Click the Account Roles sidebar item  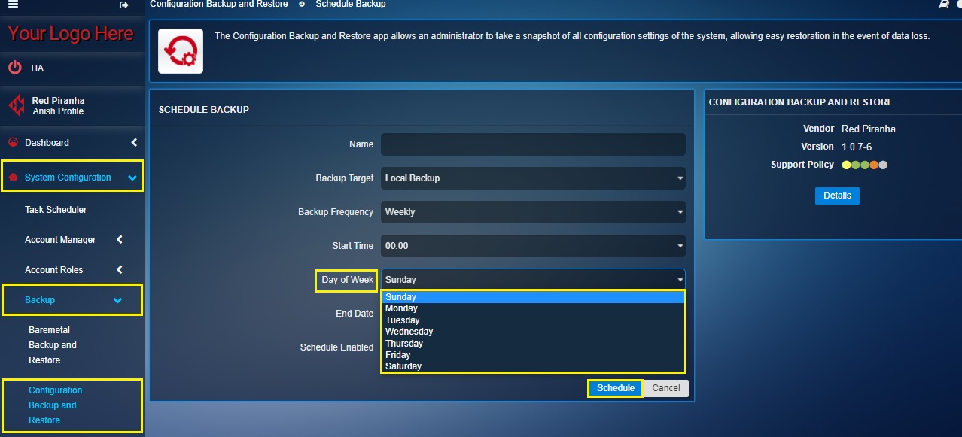pos(54,270)
